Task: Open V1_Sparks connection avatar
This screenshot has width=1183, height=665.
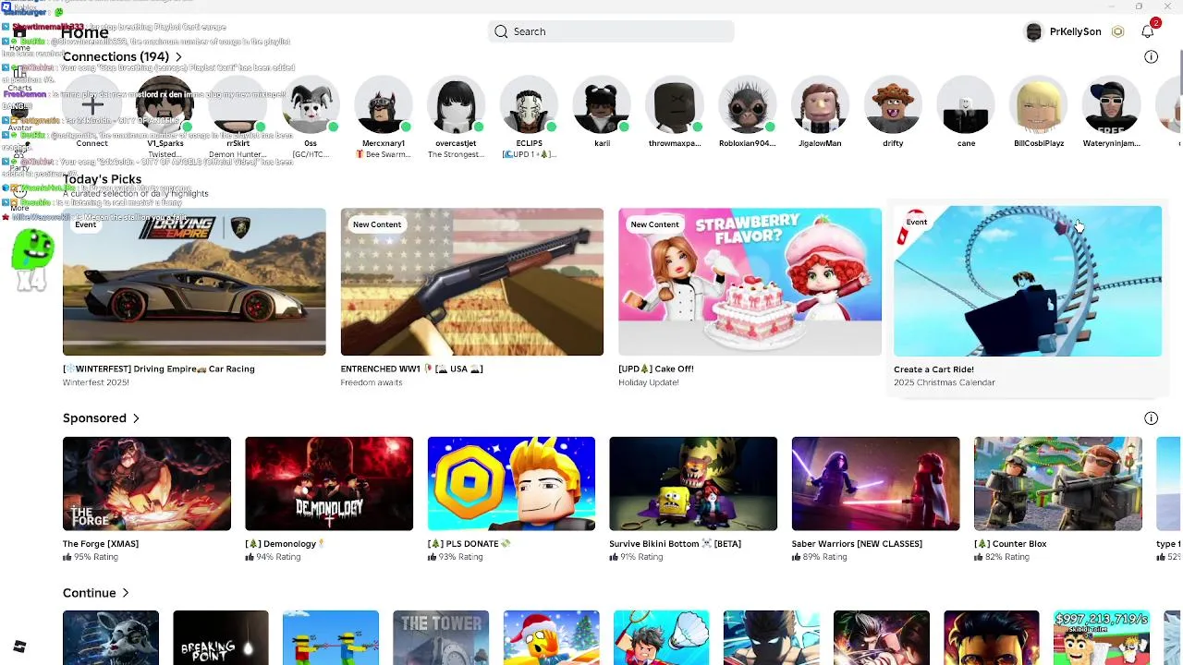Action: pyautogui.click(x=165, y=105)
